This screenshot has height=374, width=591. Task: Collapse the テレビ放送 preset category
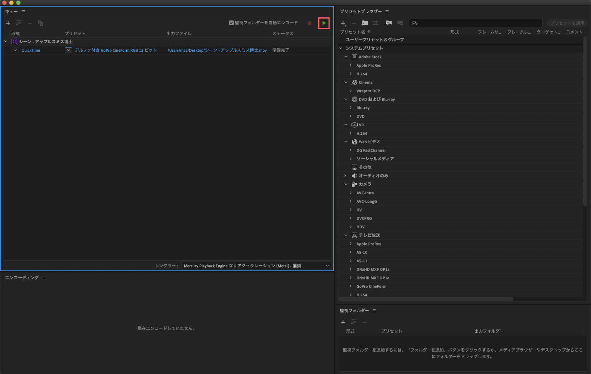tap(346, 235)
